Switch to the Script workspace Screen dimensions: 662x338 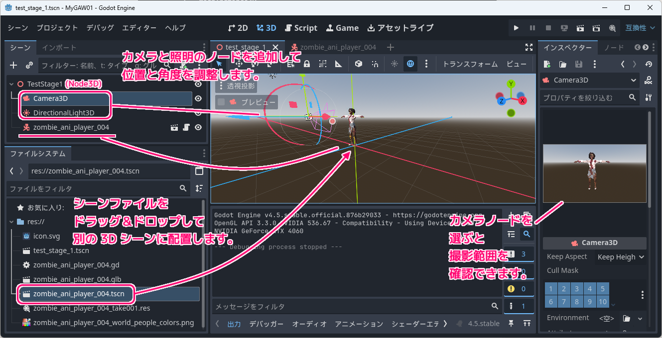301,28
